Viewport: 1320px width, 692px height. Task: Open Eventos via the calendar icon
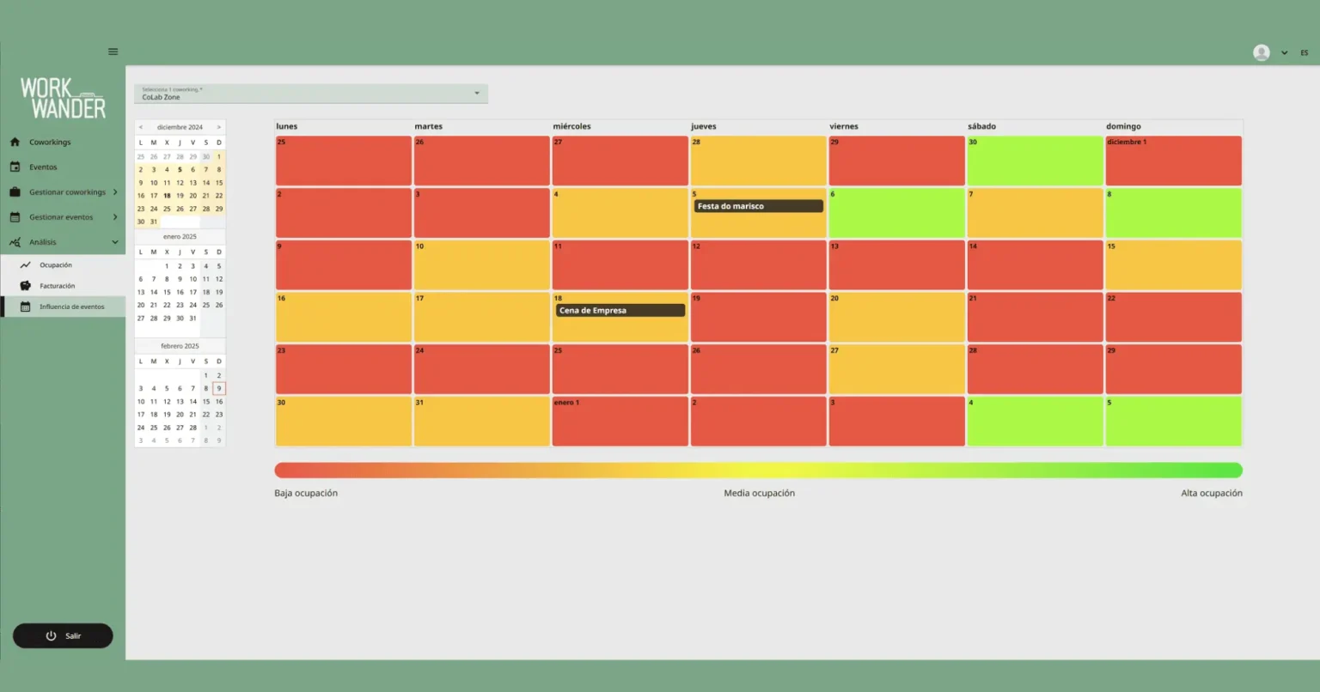tap(16, 167)
